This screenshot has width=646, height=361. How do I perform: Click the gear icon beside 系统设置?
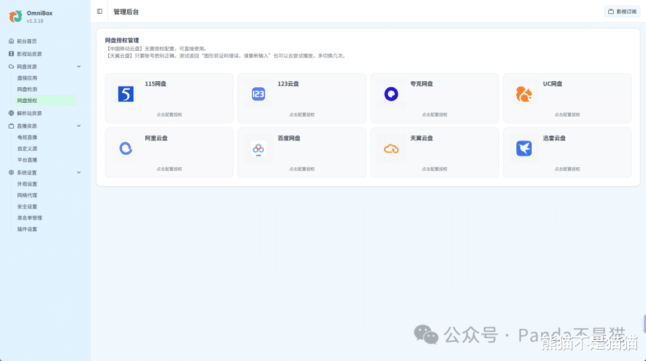click(11, 173)
